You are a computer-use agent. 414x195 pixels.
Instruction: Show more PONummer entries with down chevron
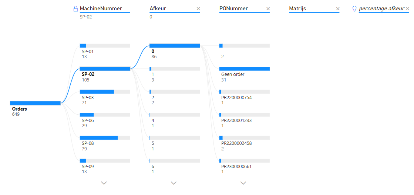pyautogui.click(x=243, y=183)
